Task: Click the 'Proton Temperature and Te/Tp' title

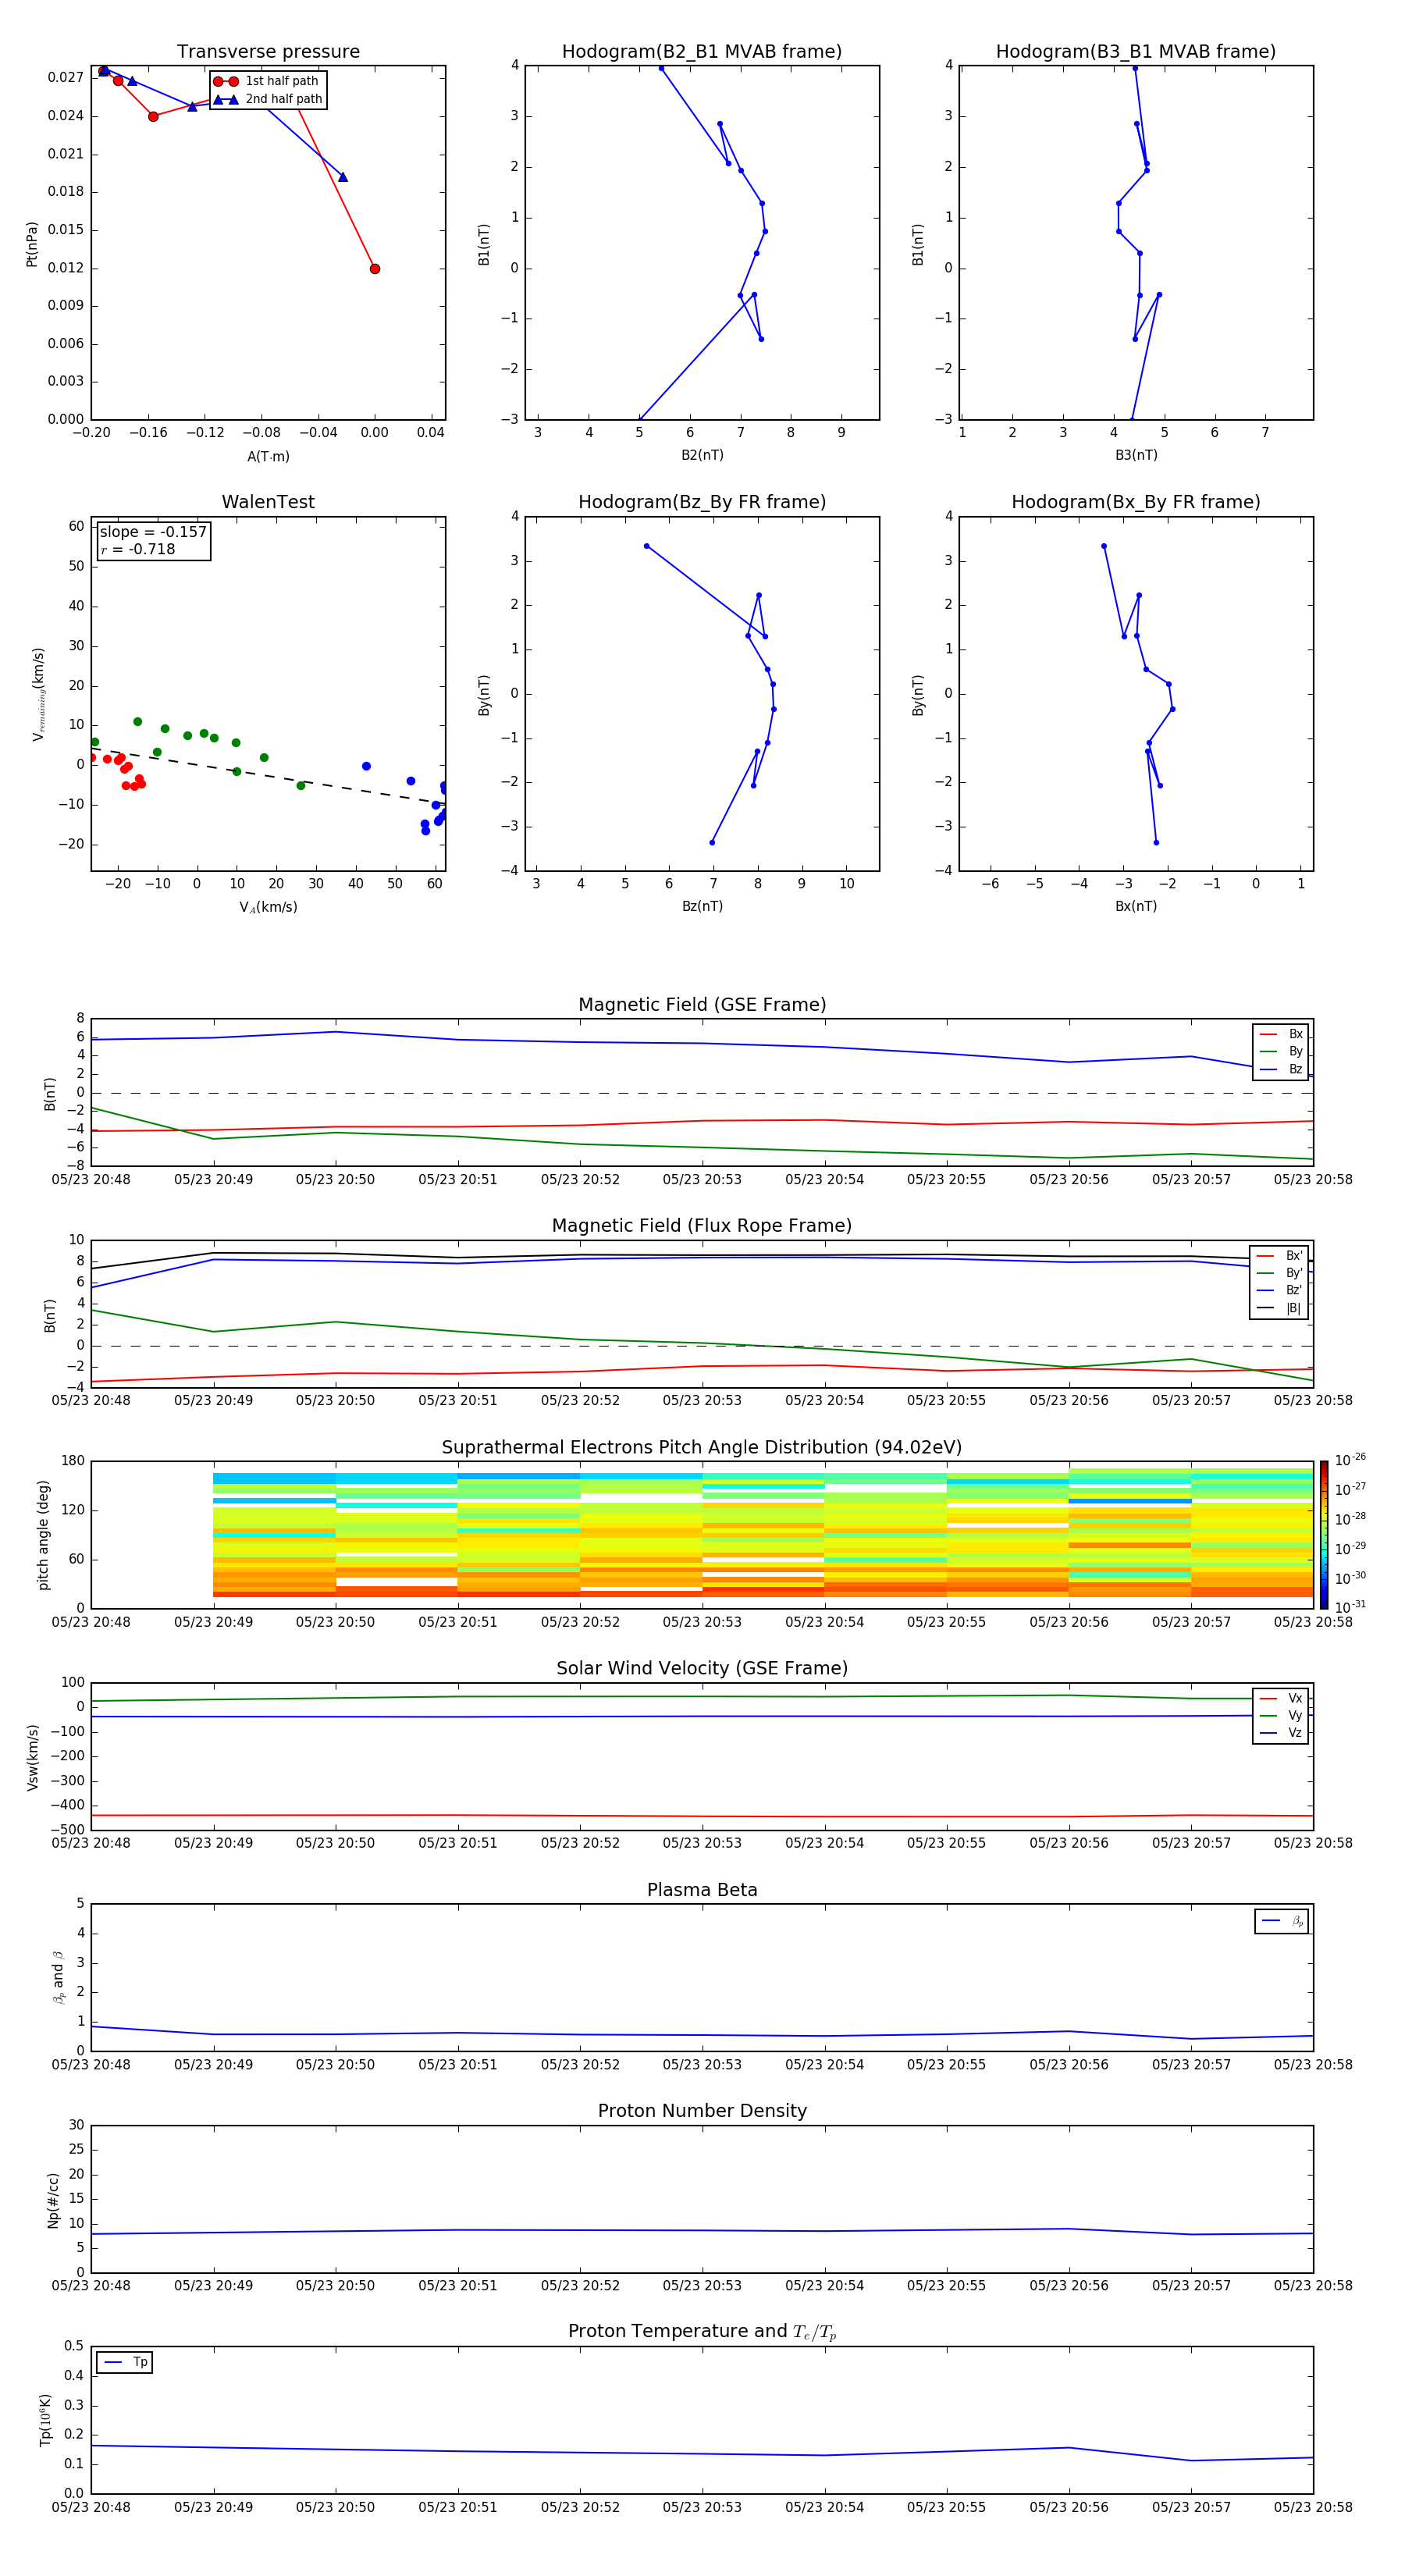Action: (702, 2332)
